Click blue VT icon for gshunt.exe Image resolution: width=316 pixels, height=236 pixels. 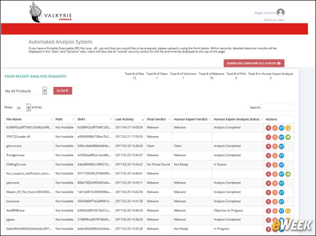pos(281,146)
